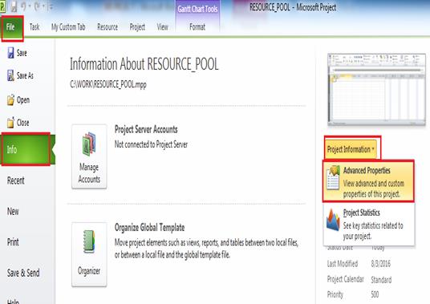Click the quick access toolbar Save icon

tap(14, 7)
